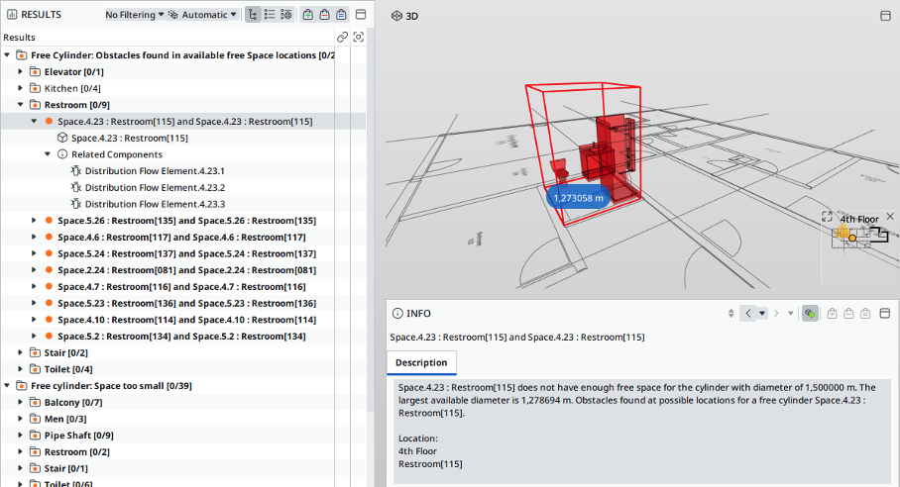Click the info icon beside Related Components
900x487 pixels.
tap(62, 154)
